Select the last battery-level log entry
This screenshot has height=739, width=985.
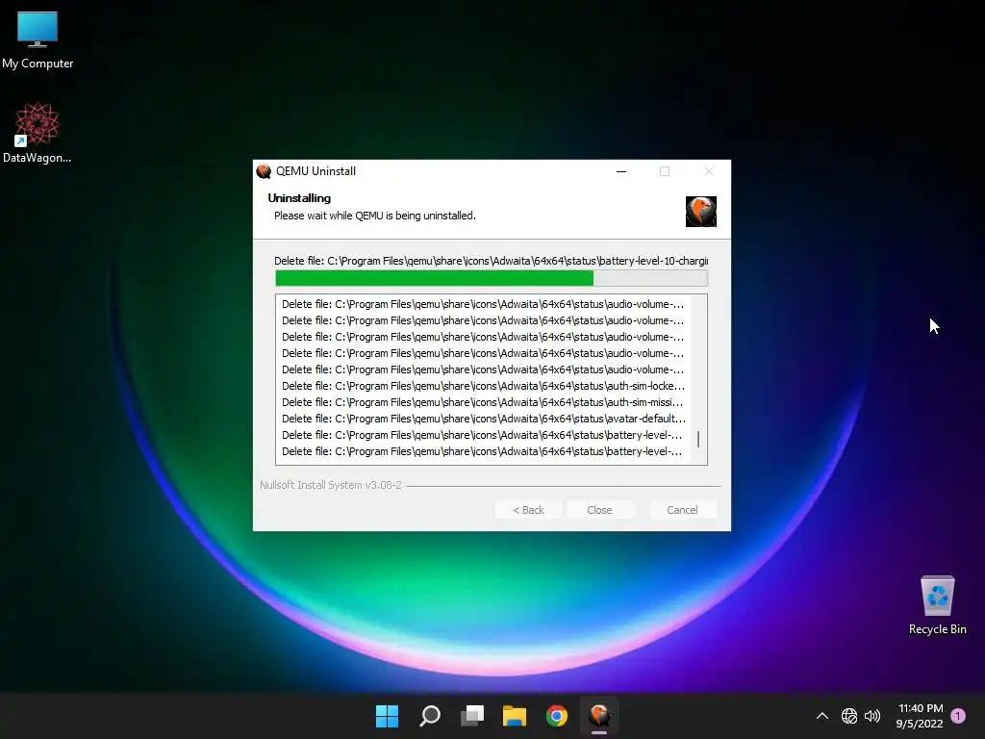482,451
